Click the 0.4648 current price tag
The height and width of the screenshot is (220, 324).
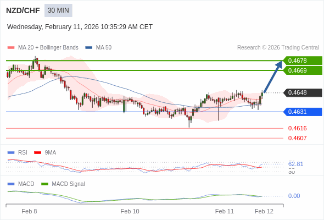pos(303,92)
